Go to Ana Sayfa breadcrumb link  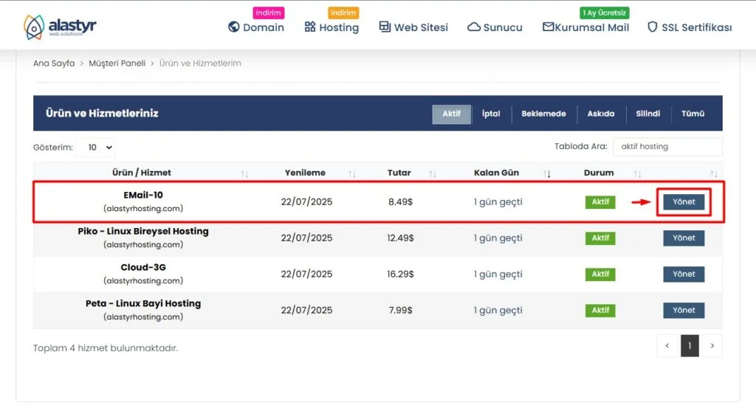[x=54, y=63]
